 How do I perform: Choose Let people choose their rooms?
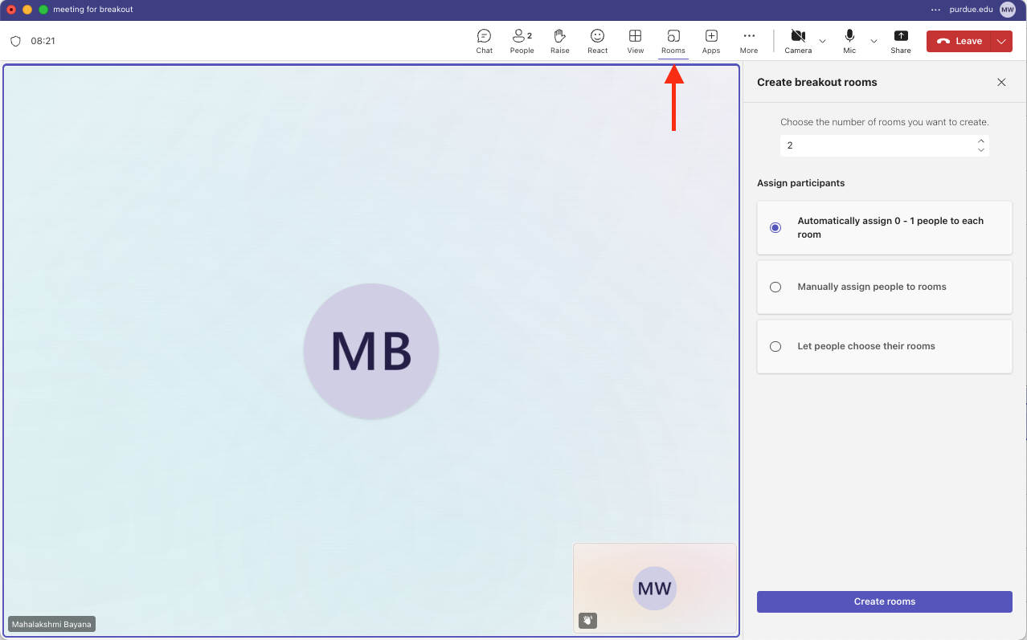[775, 347]
